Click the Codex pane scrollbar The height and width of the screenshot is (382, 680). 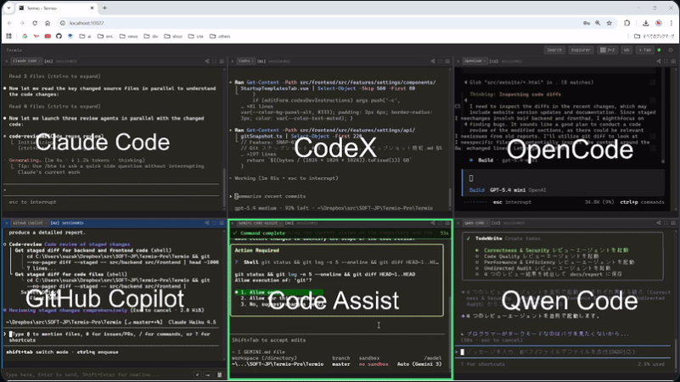[450, 197]
